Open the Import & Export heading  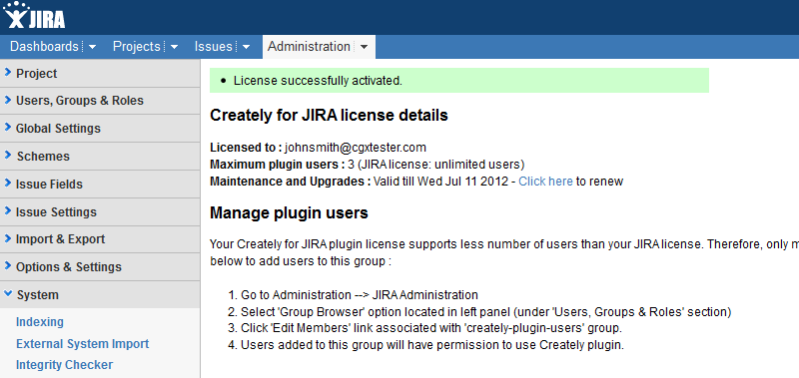click(60, 239)
